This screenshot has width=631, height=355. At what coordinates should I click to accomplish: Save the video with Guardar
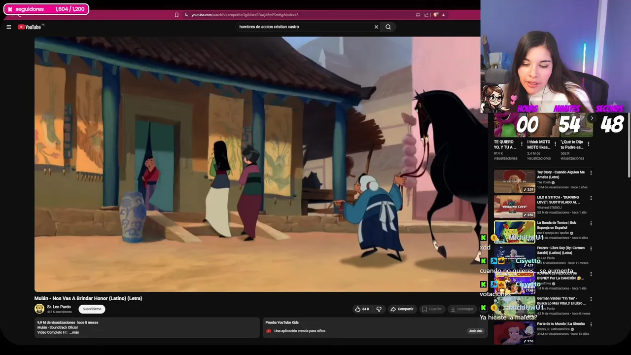(x=432, y=309)
